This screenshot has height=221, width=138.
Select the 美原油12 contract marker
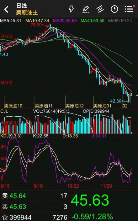[x=75, y=106]
